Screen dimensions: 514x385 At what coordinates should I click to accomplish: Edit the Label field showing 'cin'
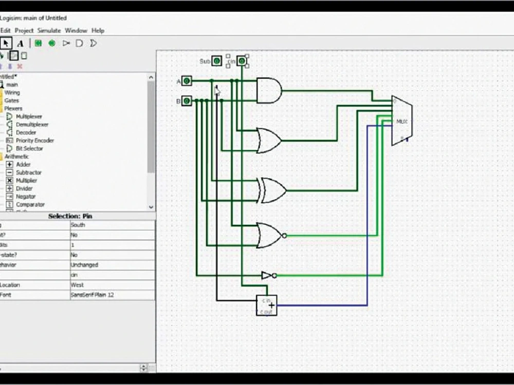pyautogui.click(x=113, y=275)
